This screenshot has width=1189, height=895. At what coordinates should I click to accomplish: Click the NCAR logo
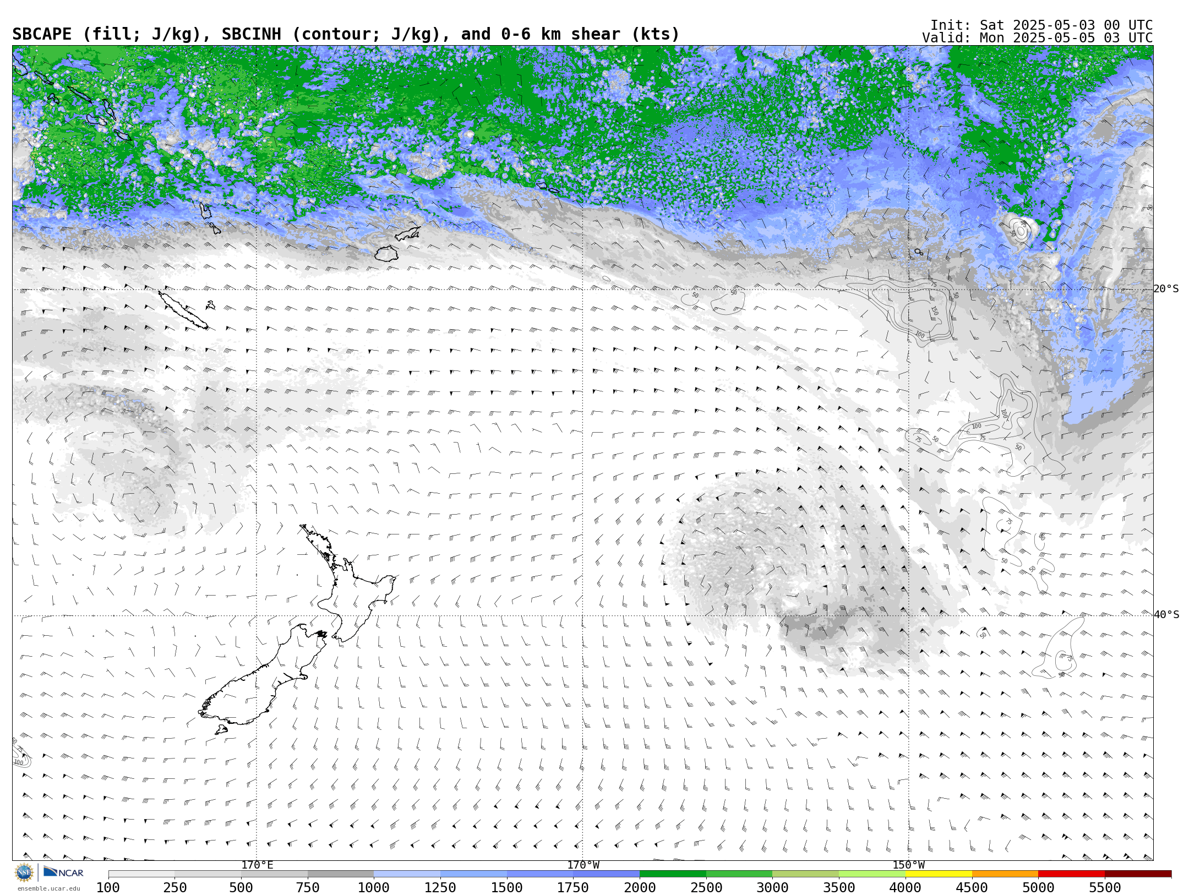click(x=63, y=872)
